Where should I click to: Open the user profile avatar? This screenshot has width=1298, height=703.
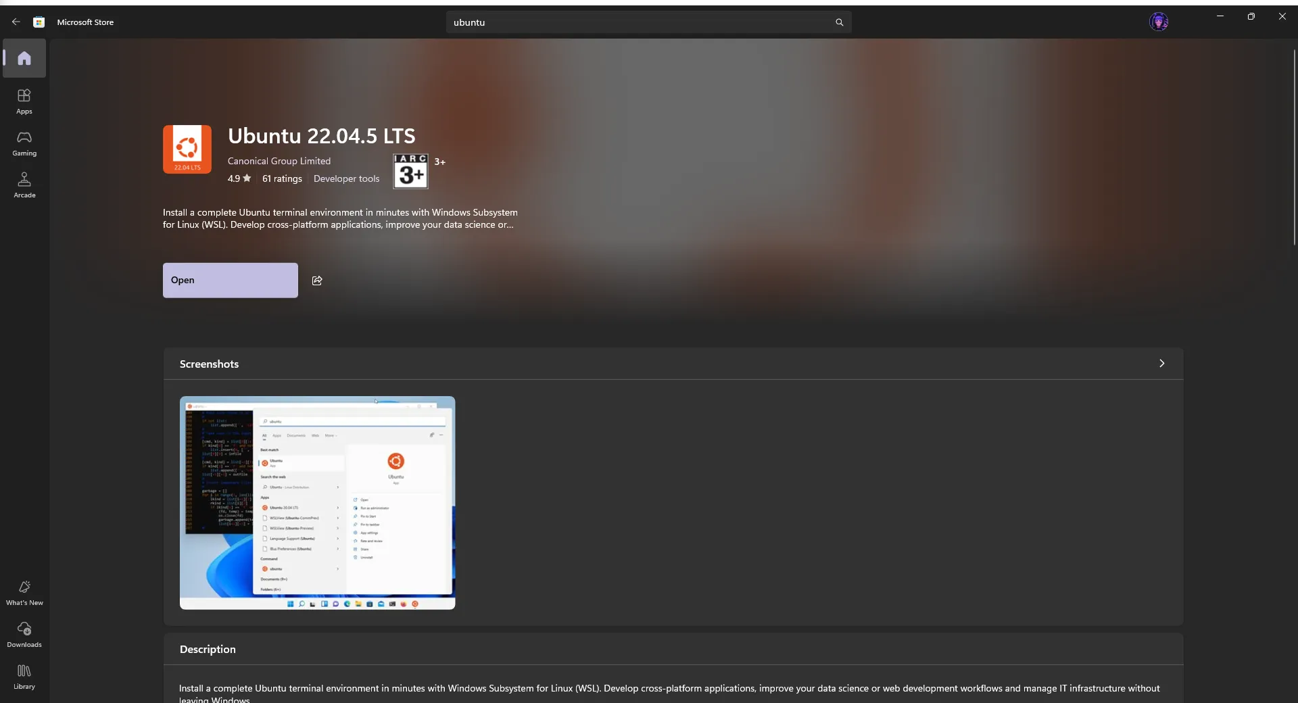click(x=1159, y=22)
